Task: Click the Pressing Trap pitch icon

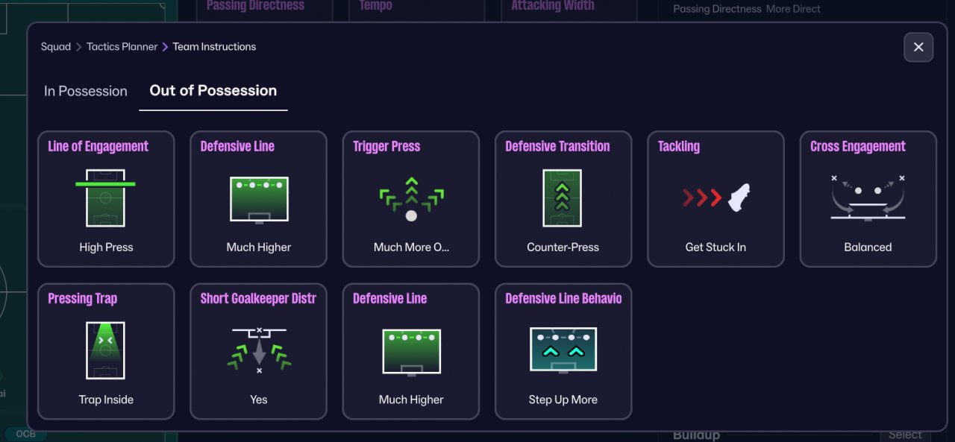Action: tap(105, 350)
